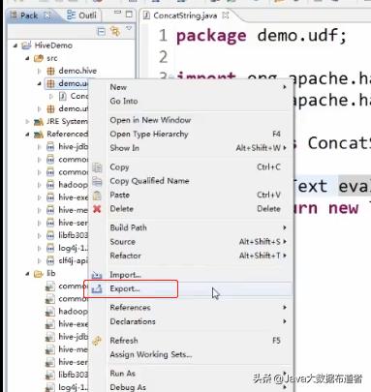Expand log4j jar under Referenced Libraries

39,248
